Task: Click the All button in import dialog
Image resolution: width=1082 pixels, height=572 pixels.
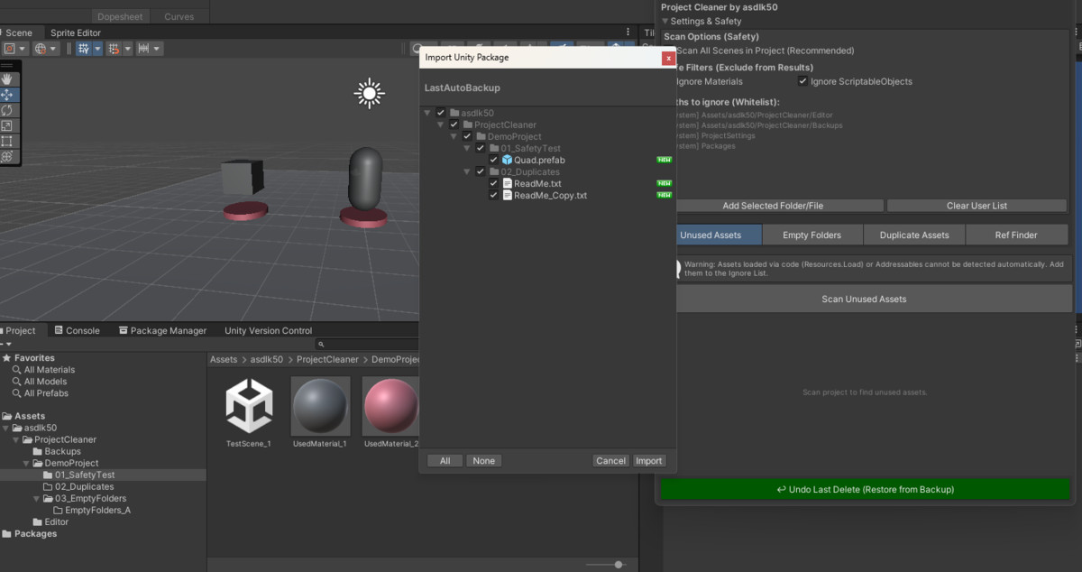Action: coord(445,460)
